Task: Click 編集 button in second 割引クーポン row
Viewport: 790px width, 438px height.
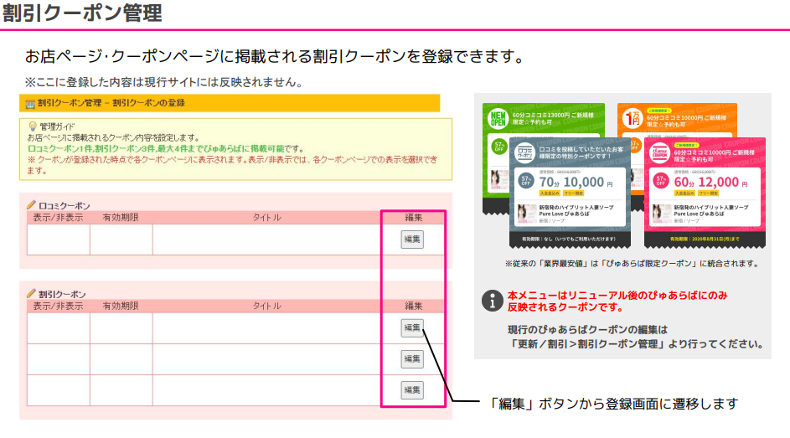Action: pos(412,358)
